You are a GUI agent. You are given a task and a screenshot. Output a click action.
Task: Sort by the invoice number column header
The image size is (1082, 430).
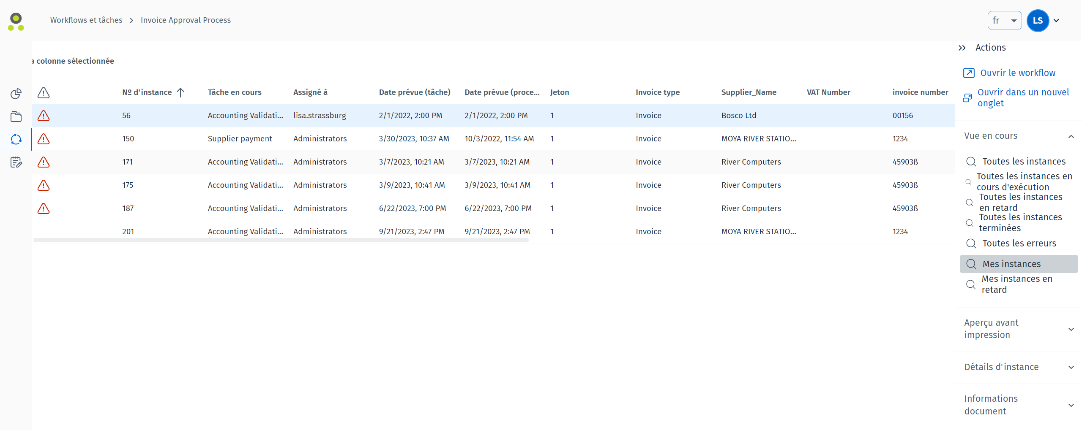coord(920,92)
